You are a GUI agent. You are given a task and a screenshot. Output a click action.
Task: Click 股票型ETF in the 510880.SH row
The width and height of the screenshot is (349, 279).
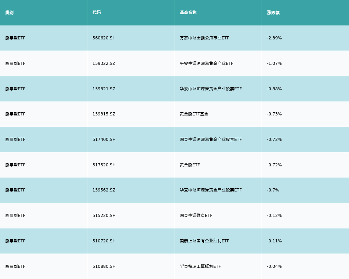(x=15, y=266)
